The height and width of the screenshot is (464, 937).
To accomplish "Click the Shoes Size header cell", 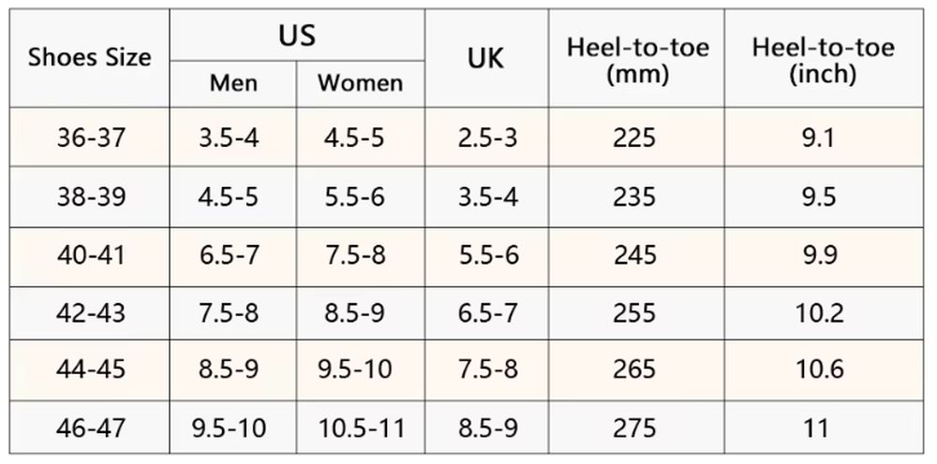I will tap(90, 58).
